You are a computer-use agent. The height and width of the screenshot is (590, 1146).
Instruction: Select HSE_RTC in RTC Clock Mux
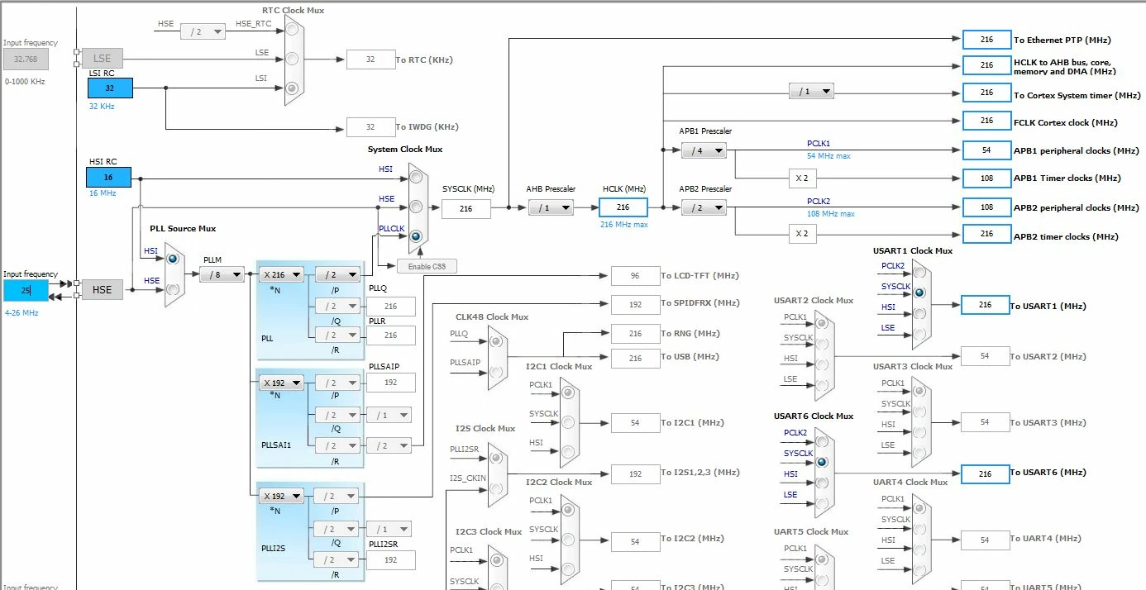(x=291, y=31)
